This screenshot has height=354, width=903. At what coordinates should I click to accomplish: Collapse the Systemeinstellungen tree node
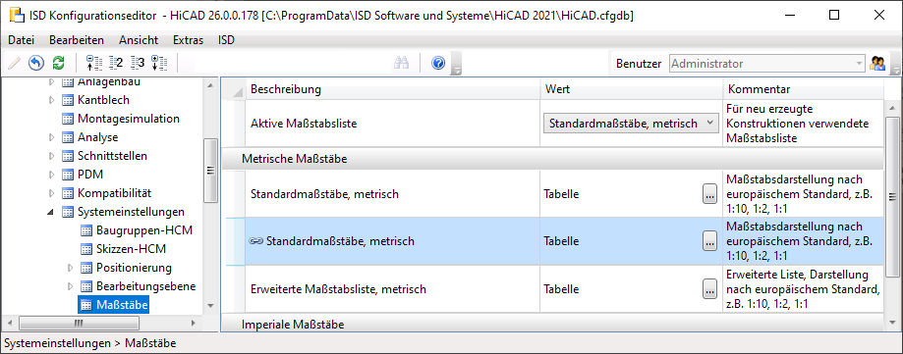51,212
